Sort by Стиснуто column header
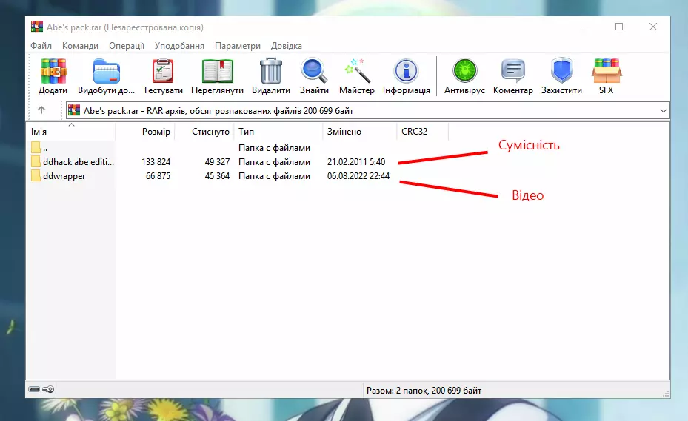Screen dimensions: 688x421 204,132
